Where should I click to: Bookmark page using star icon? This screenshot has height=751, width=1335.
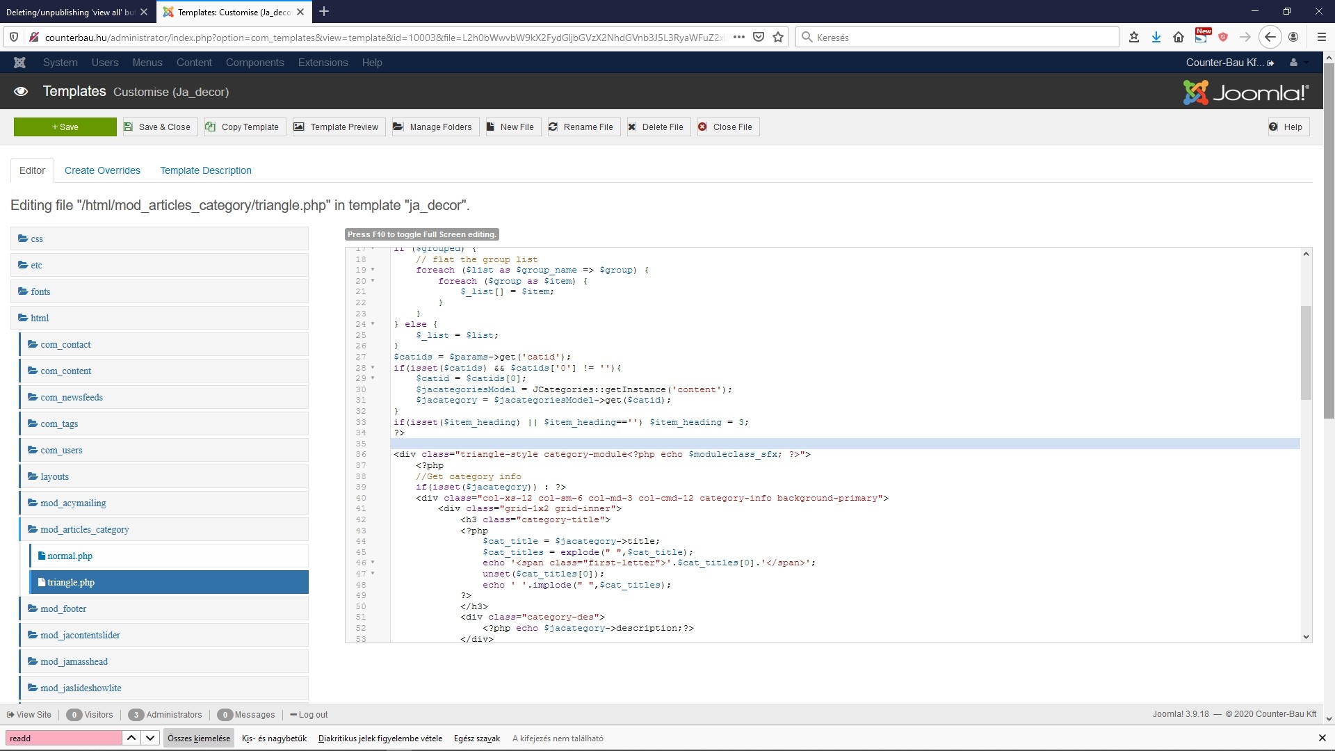click(778, 38)
